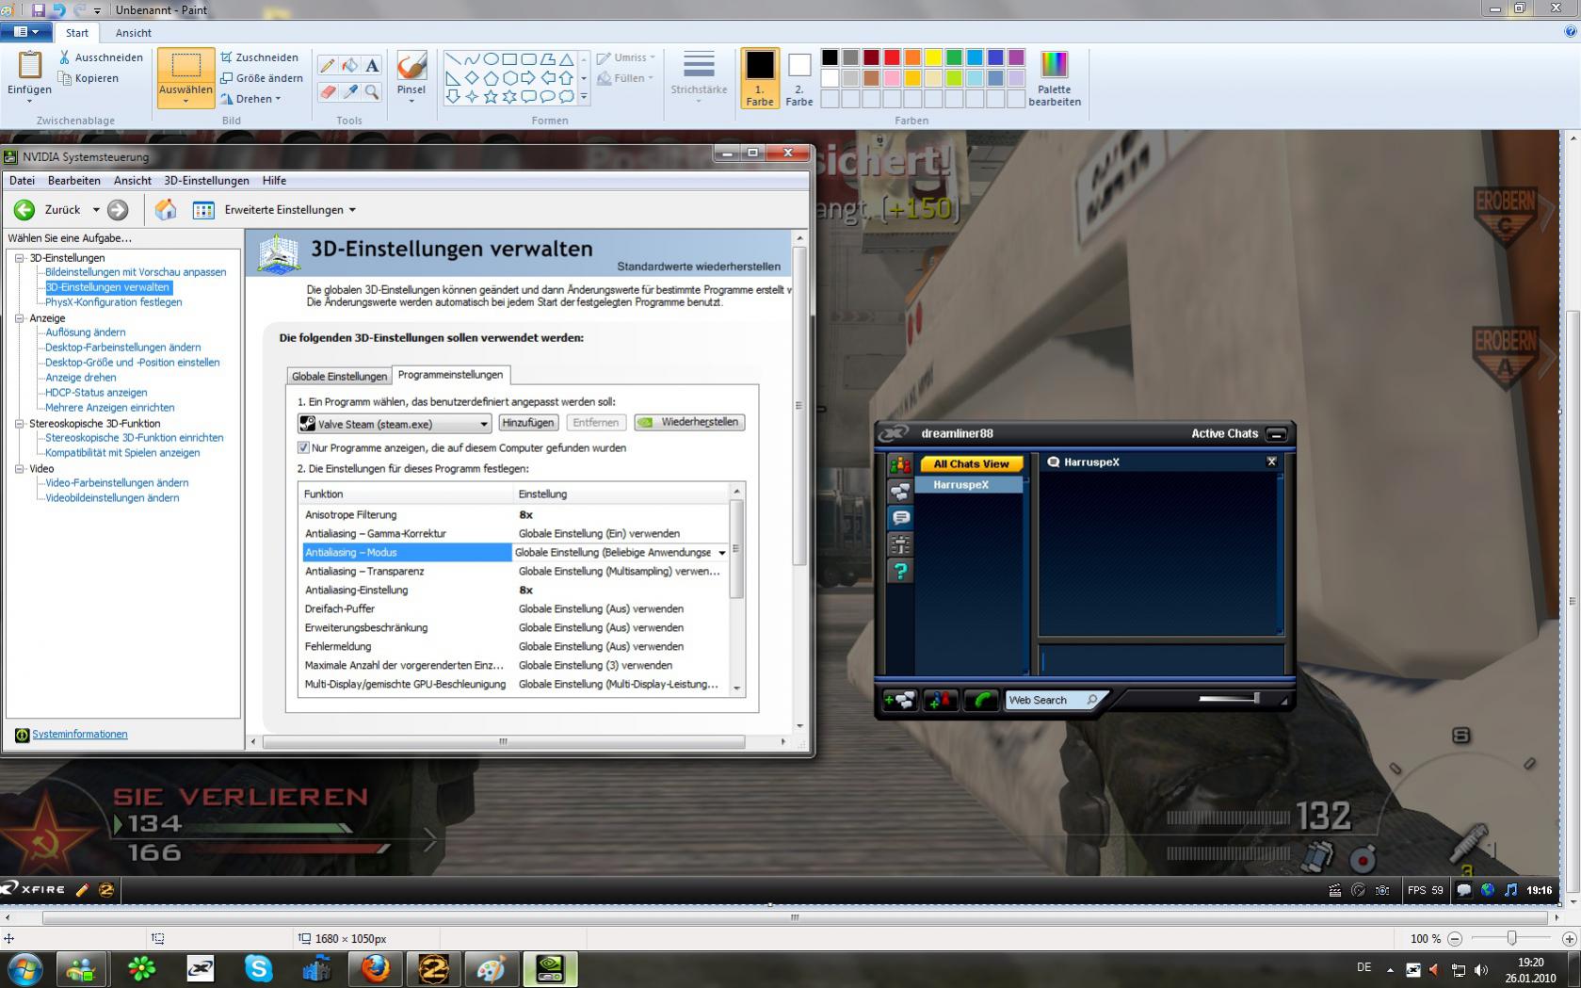Click All Chats View button in Xfire

point(971,464)
